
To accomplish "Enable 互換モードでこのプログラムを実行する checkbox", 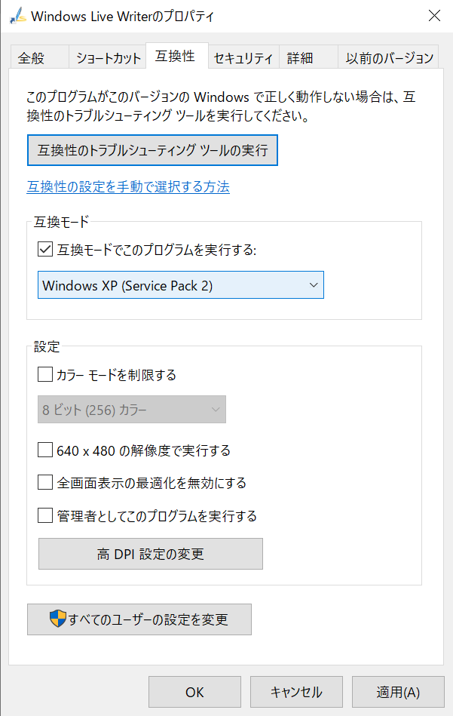I will point(44,249).
